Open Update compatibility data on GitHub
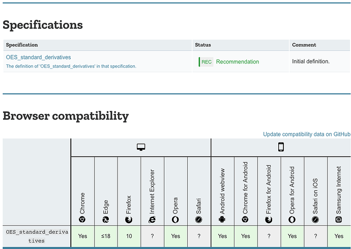 point(307,134)
